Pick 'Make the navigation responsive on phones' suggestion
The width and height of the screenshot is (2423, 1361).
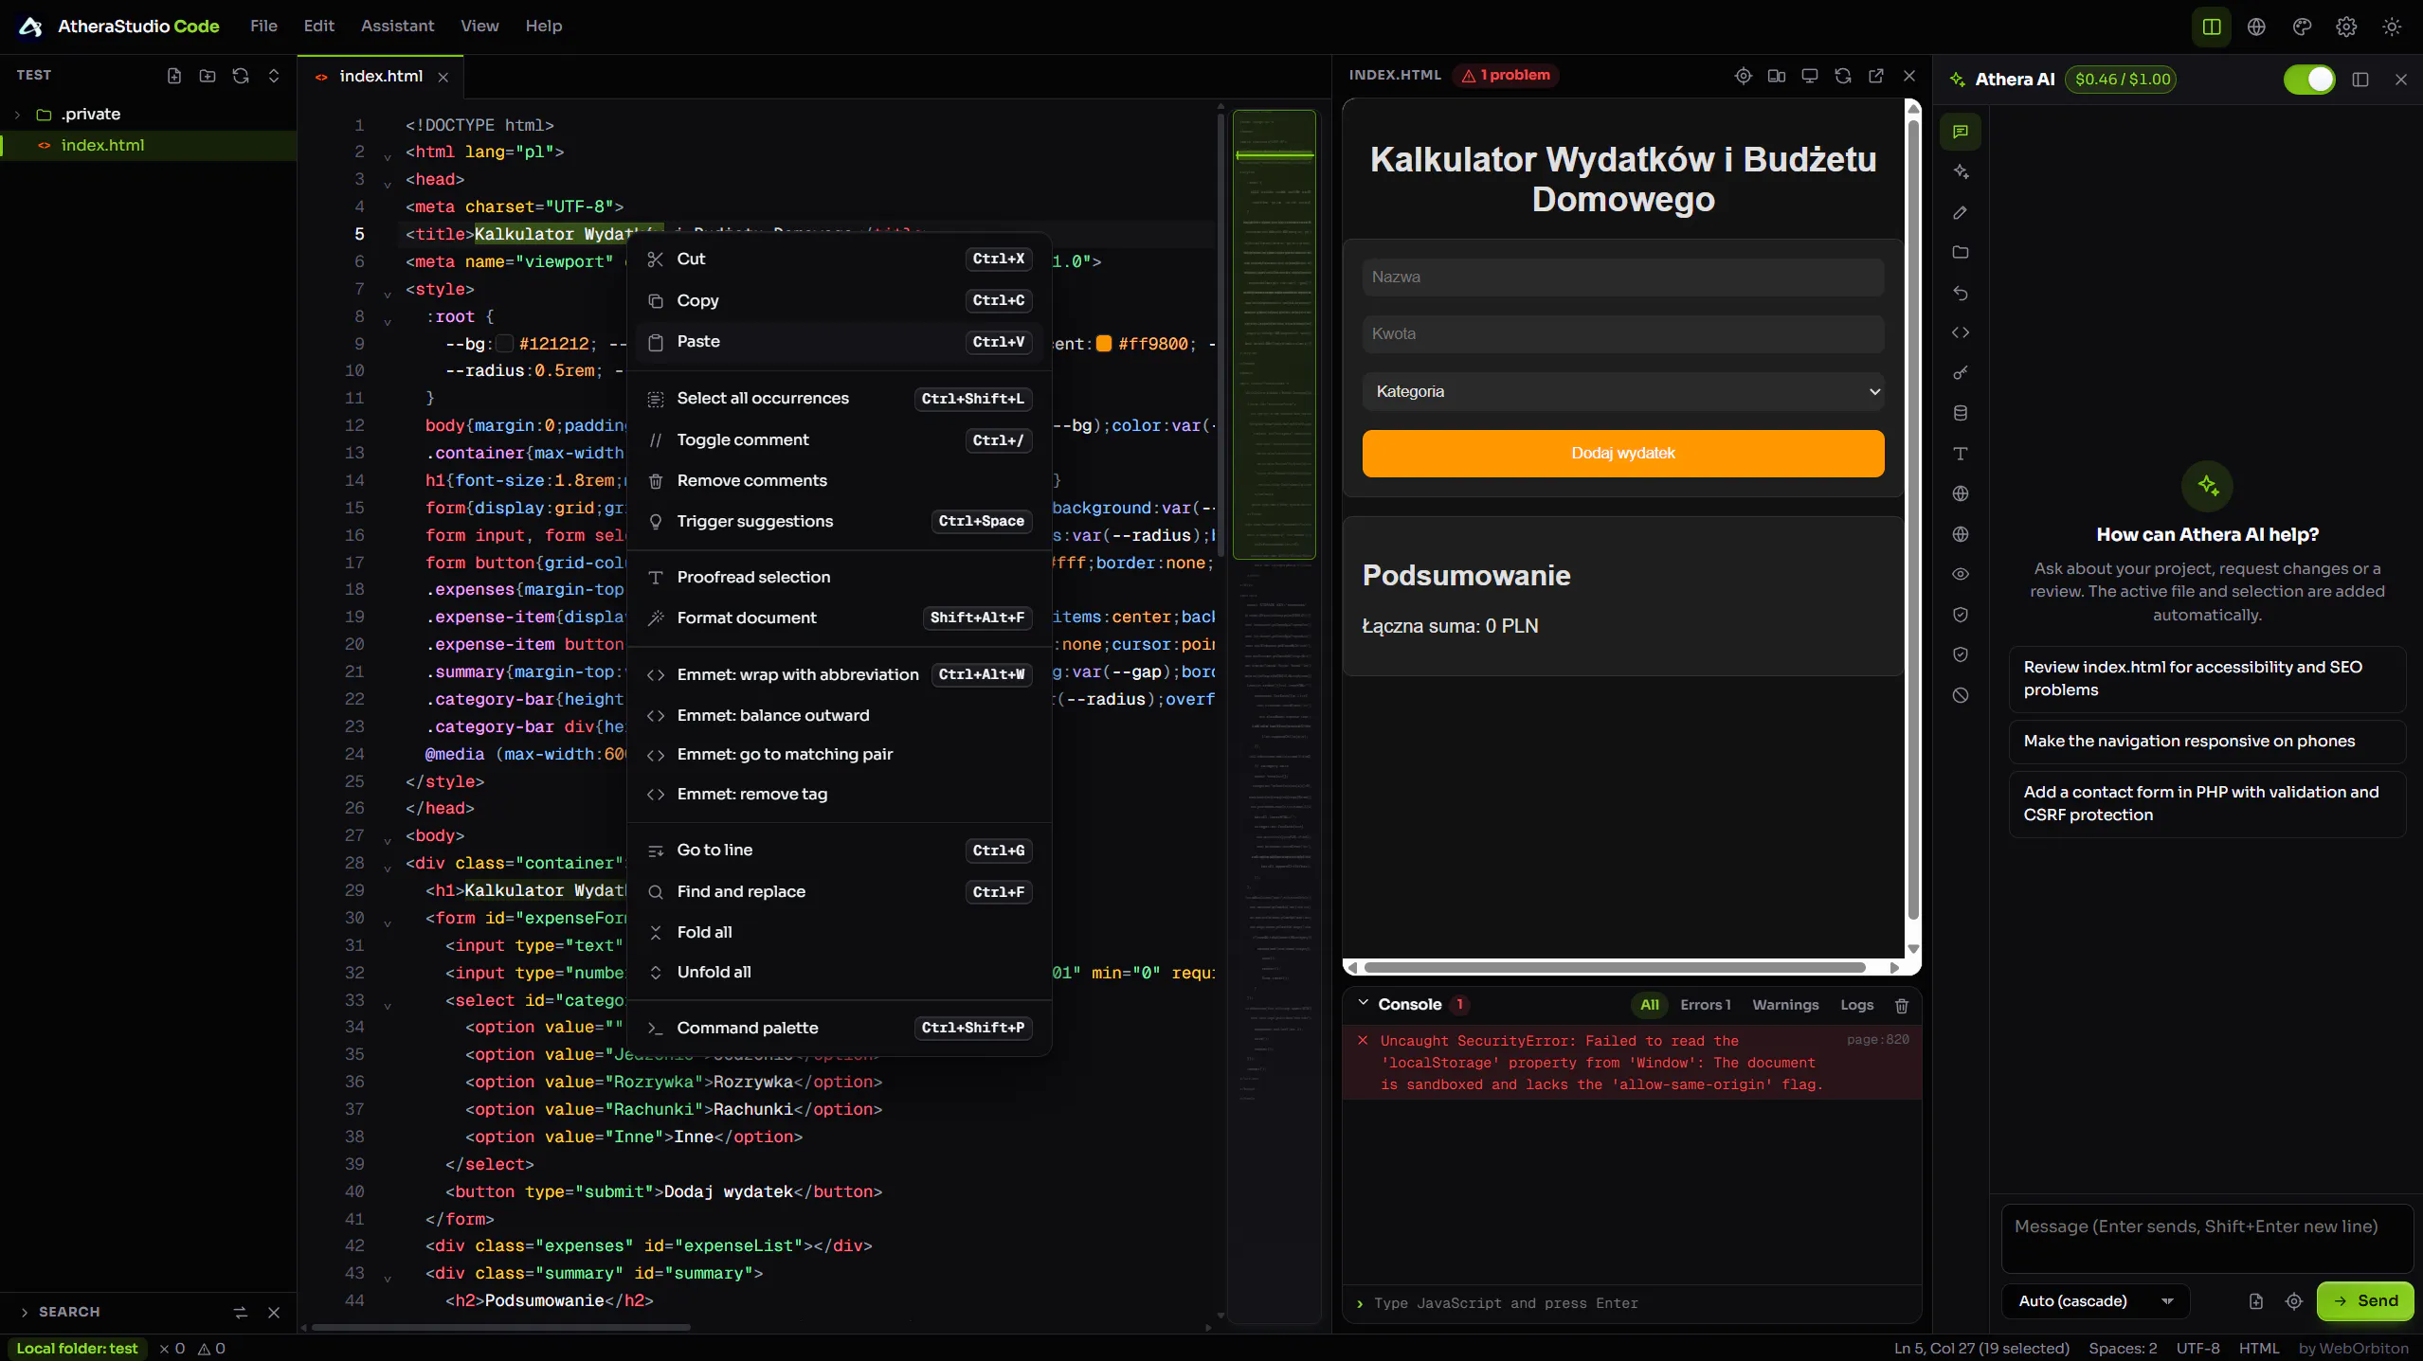[2207, 742]
